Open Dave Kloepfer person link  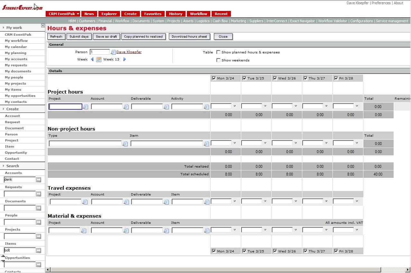click(x=129, y=52)
